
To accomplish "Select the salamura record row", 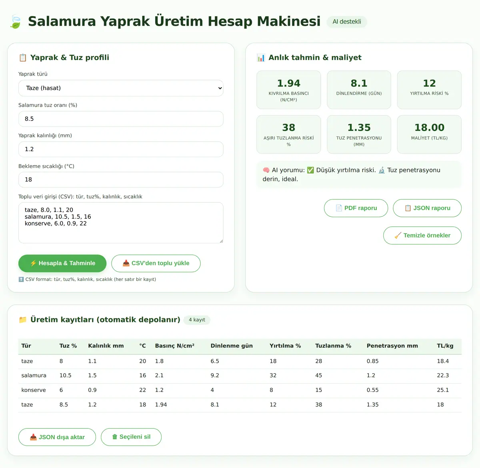I will pyautogui.click(x=240, y=376).
